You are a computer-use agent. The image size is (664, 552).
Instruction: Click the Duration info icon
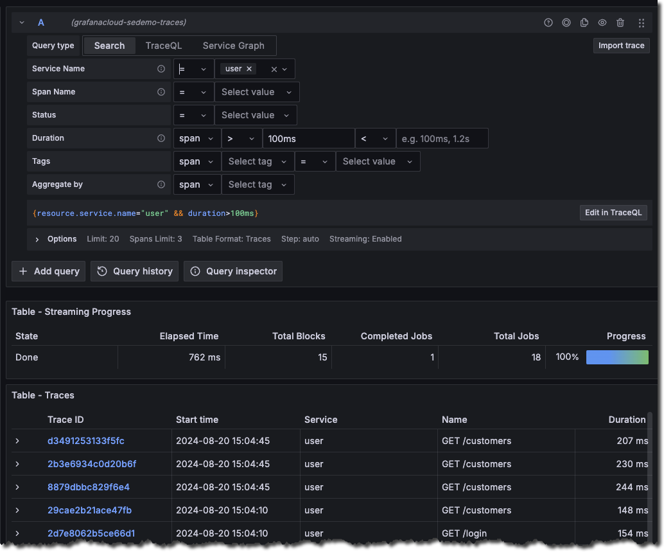pos(161,138)
